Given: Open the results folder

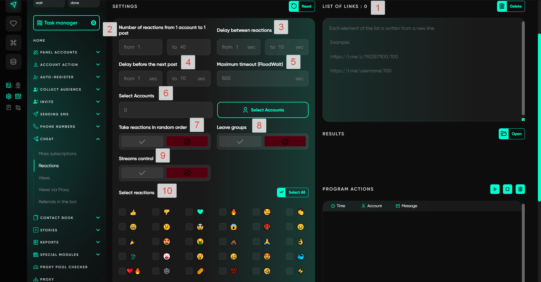Looking at the screenshot, I should [x=512, y=134].
